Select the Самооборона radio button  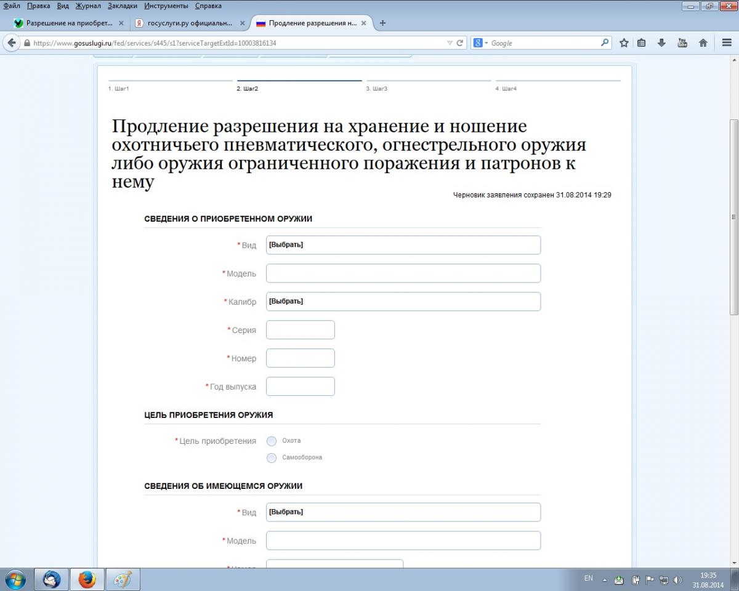[x=272, y=457]
